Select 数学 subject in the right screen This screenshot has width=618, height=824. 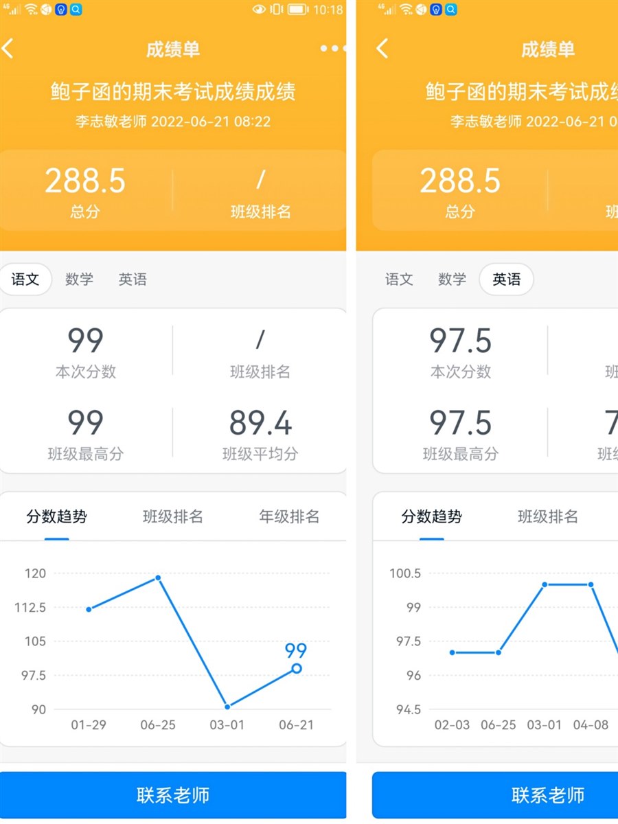(x=452, y=279)
